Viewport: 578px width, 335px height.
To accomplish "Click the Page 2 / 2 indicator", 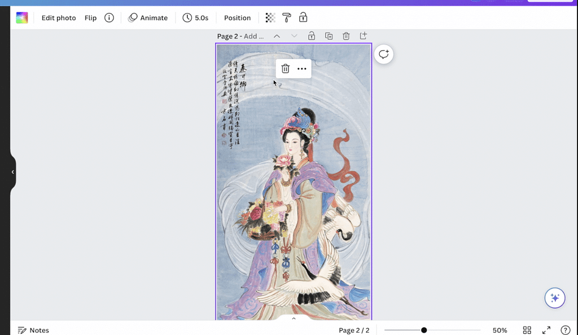I will pyautogui.click(x=354, y=330).
